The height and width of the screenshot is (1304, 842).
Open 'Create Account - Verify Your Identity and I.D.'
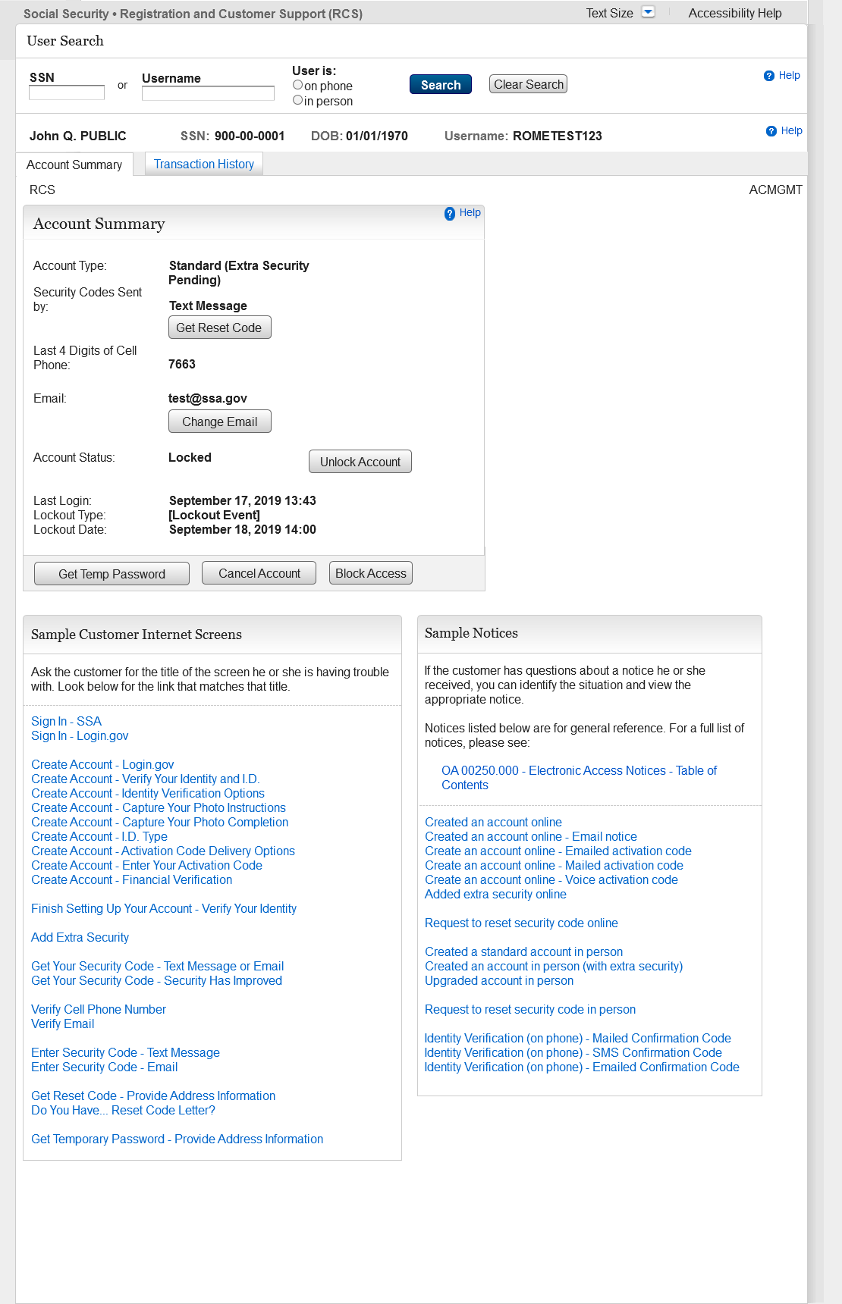click(146, 779)
